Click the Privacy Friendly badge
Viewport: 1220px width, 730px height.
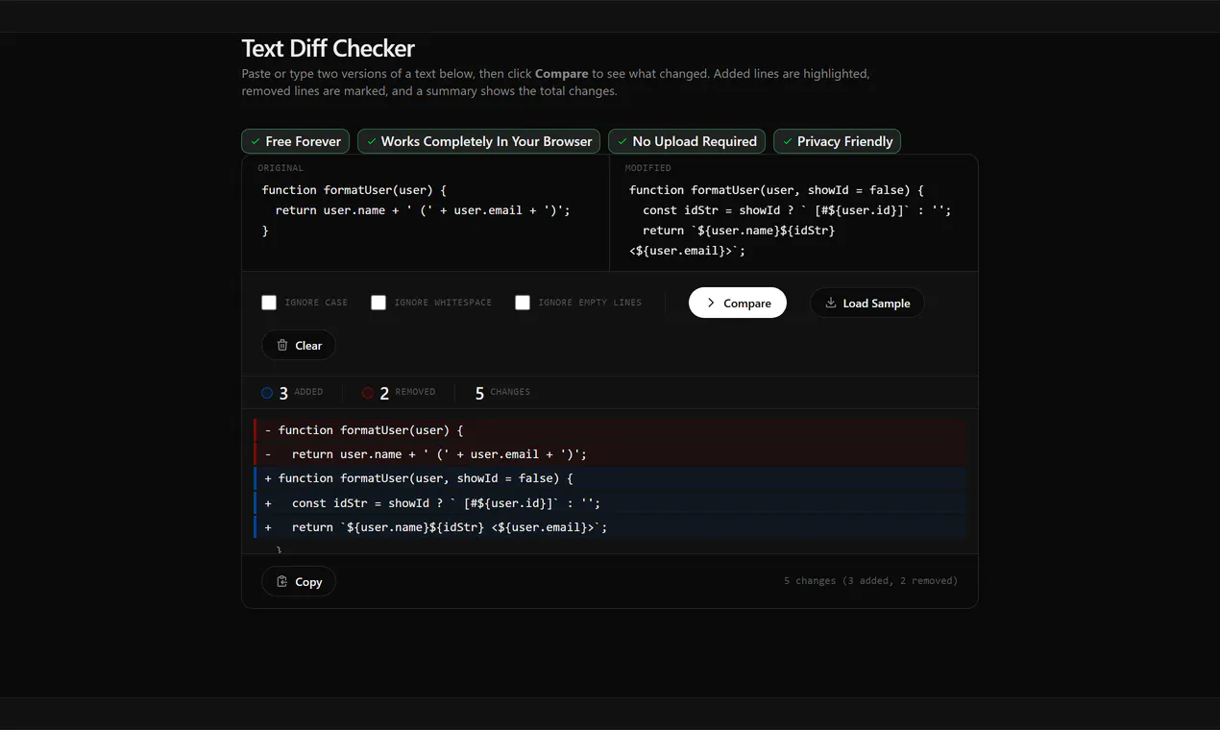(837, 141)
